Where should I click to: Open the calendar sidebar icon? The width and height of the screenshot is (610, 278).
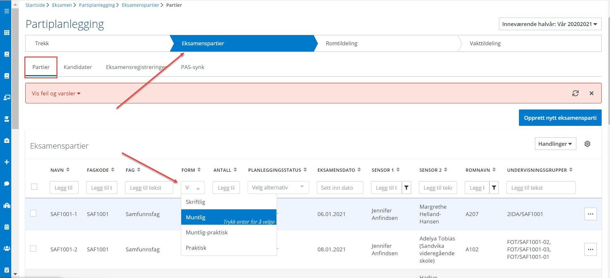6,227
